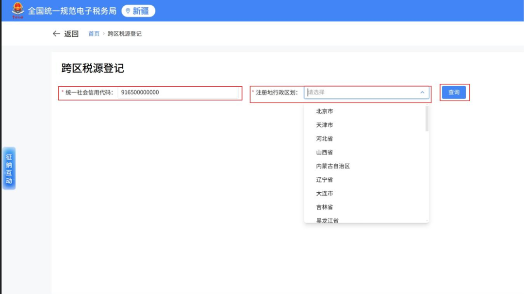524x294 pixels.
Task: Click the 跨区税源登记 breadcrumb text
Action: (125, 34)
